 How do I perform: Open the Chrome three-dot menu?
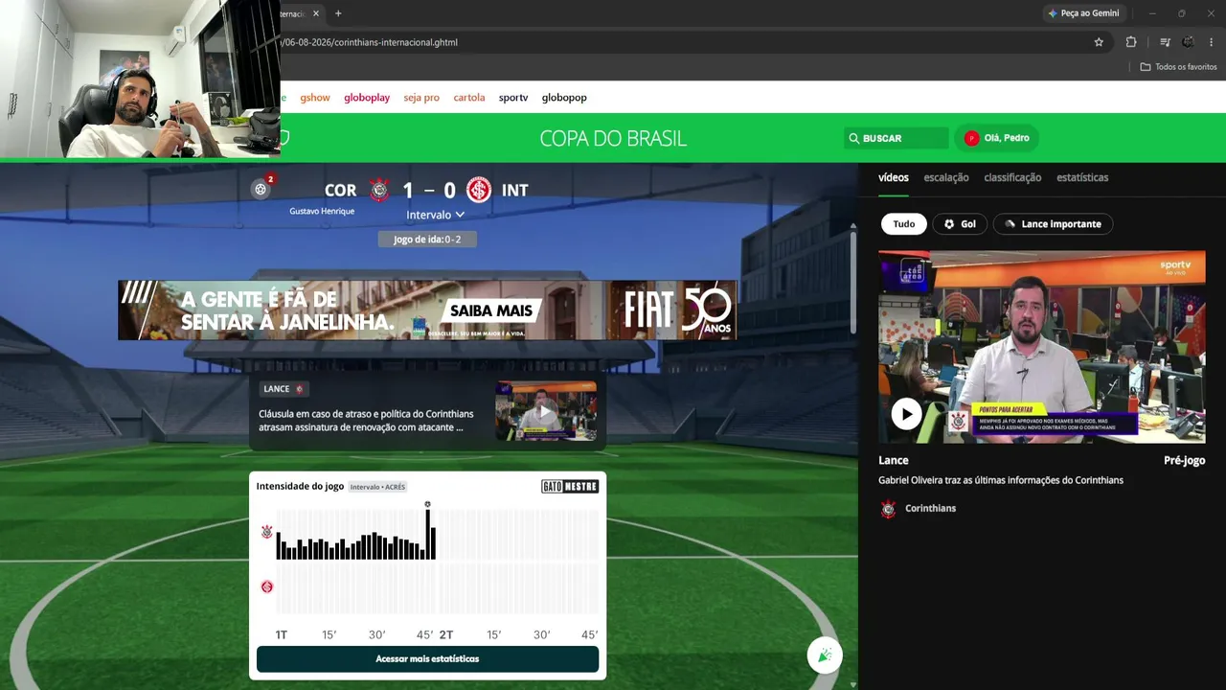tap(1212, 42)
